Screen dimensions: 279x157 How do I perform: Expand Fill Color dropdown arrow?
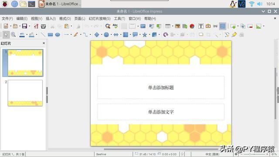click(x=37, y=35)
